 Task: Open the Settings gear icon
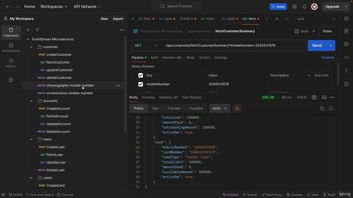pos(294,7)
